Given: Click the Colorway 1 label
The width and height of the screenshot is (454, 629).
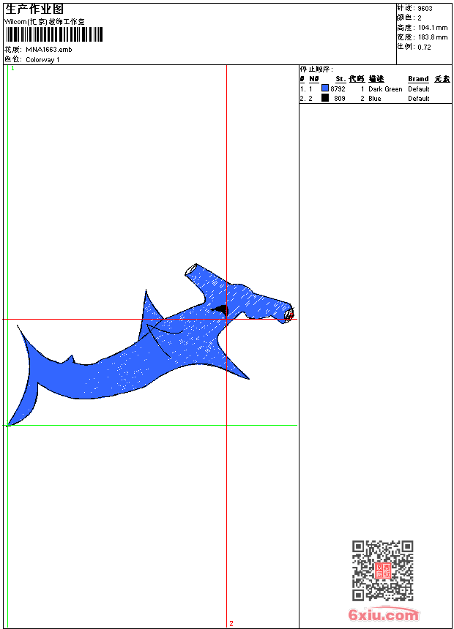Looking at the screenshot, I should pyautogui.click(x=42, y=59).
